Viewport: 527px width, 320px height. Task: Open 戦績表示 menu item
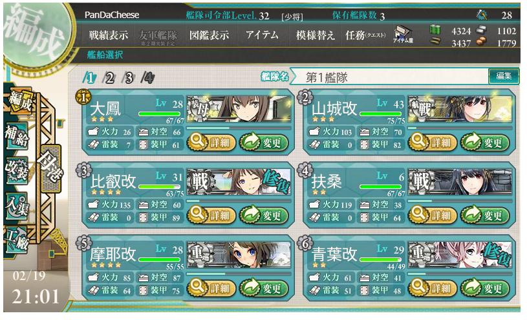click(108, 35)
